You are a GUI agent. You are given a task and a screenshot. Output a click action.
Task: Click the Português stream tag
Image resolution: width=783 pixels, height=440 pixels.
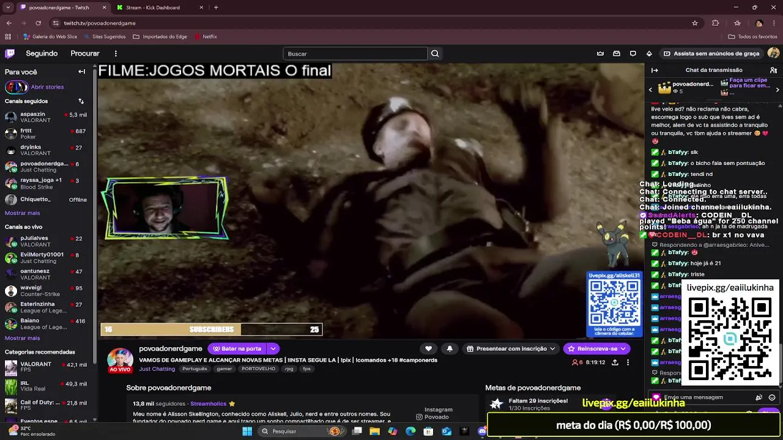coord(195,369)
